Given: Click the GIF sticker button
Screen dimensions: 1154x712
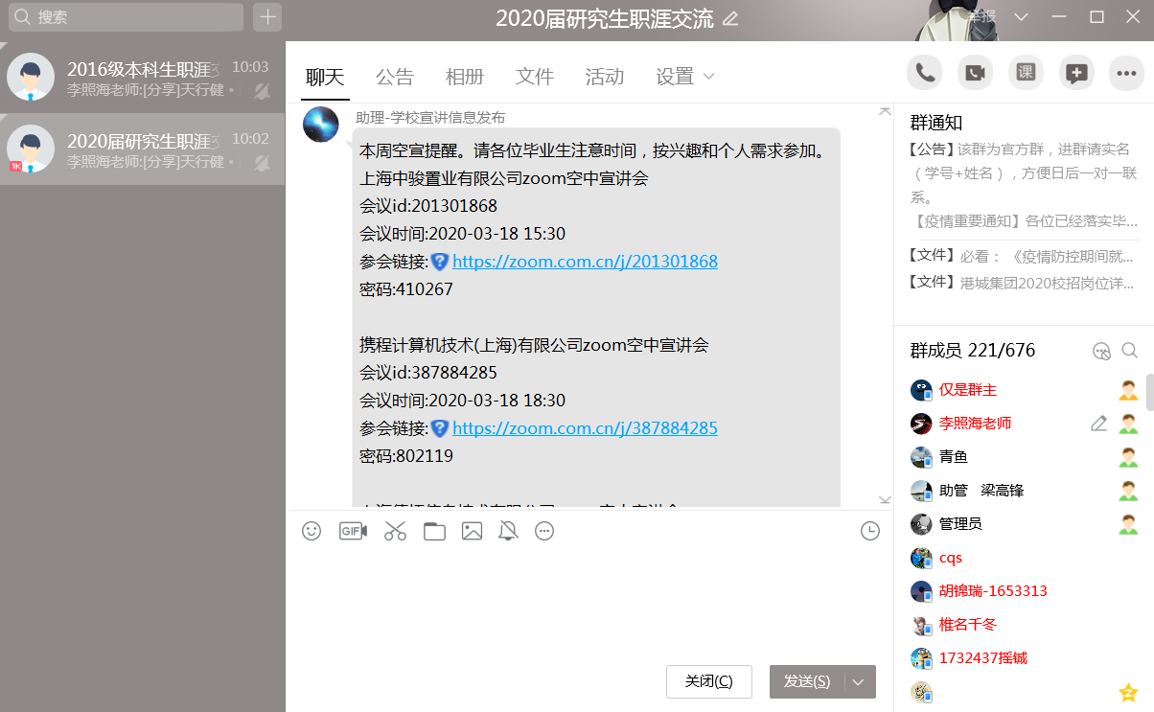Looking at the screenshot, I should click(x=353, y=531).
